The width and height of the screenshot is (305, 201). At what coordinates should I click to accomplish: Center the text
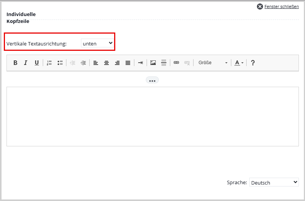coord(107,63)
